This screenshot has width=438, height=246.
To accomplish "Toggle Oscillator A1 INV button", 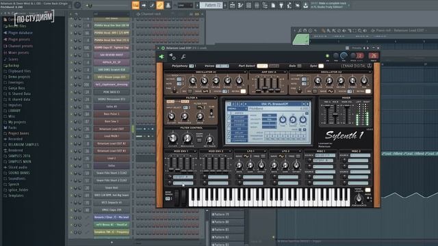I will pyautogui.click(x=190, y=91).
